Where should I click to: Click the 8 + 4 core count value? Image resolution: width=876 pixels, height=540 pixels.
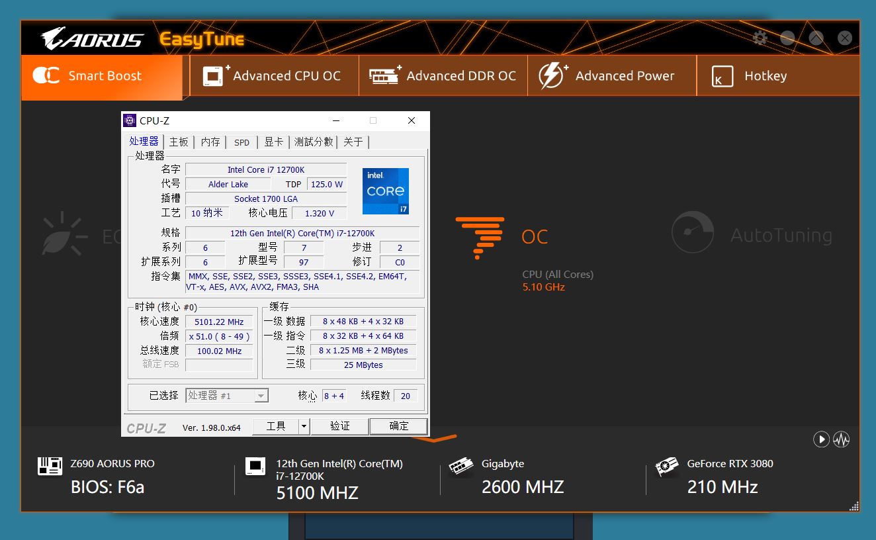(334, 396)
